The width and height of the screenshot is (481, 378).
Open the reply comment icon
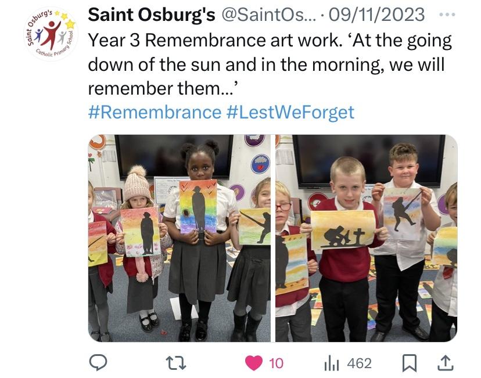coord(98,363)
